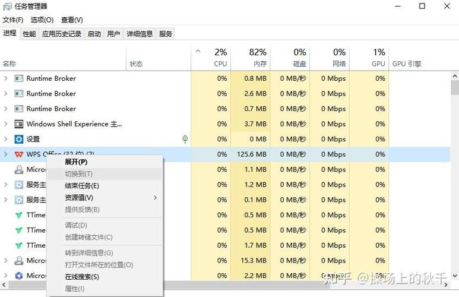459x297 pixels.
Task: Click the horizontal scrollbar left arrow
Action: coord(4,285)
